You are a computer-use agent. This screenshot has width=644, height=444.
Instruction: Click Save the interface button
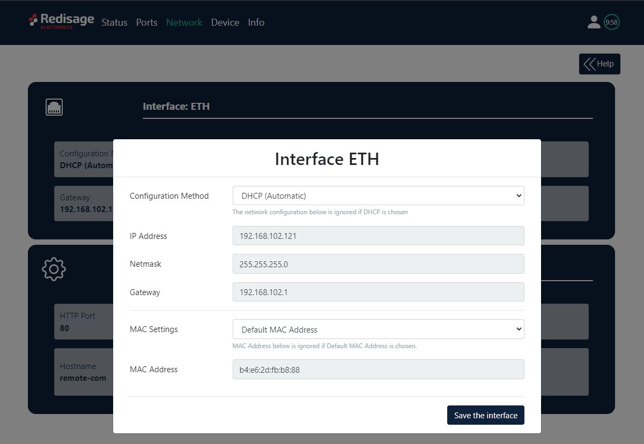(x=486, y=415)
